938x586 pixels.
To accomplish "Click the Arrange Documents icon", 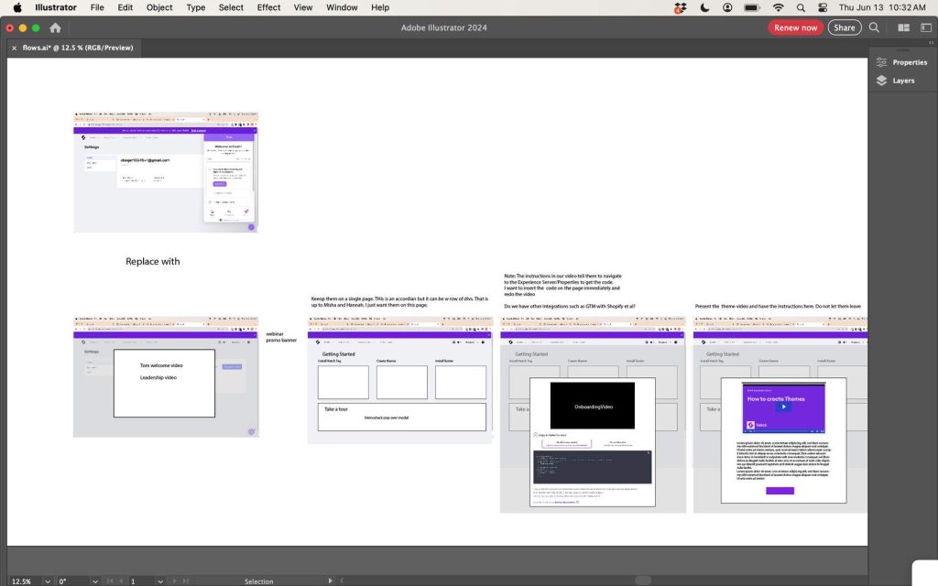I will coord(903,27).
